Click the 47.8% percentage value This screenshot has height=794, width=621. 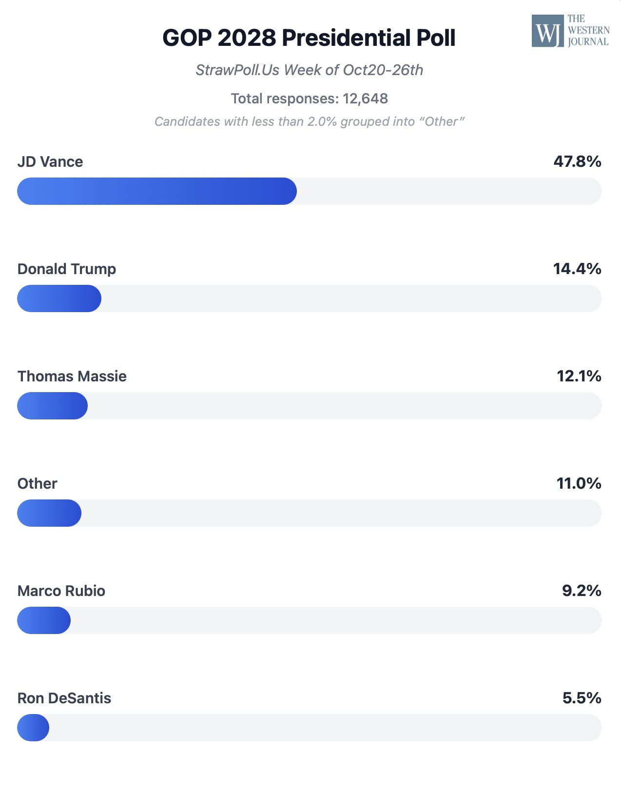(x=577, y=161)
